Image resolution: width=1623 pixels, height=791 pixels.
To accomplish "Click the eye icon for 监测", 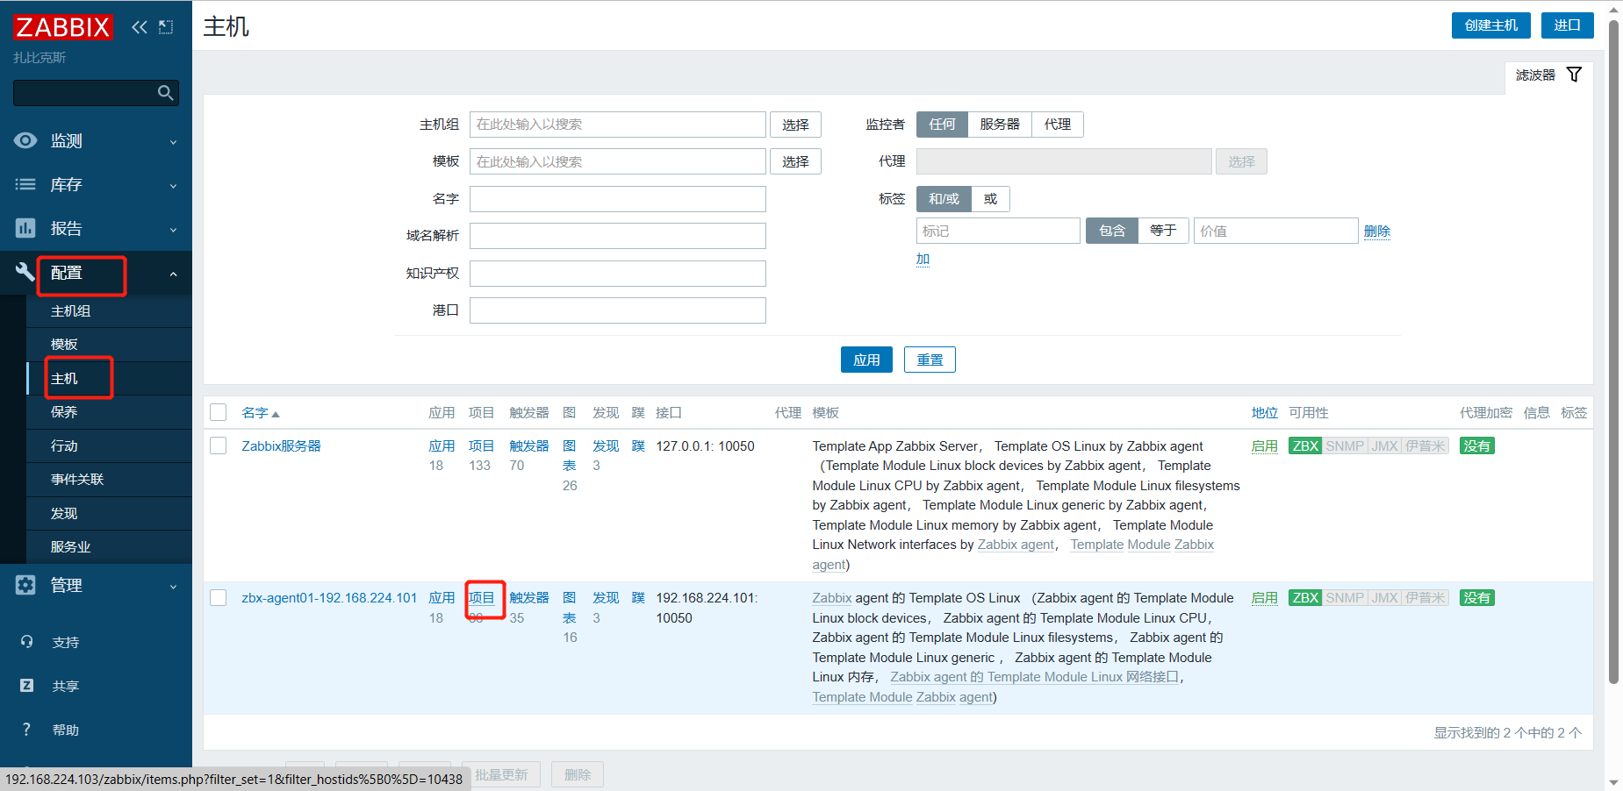I will tap(25, 140).
